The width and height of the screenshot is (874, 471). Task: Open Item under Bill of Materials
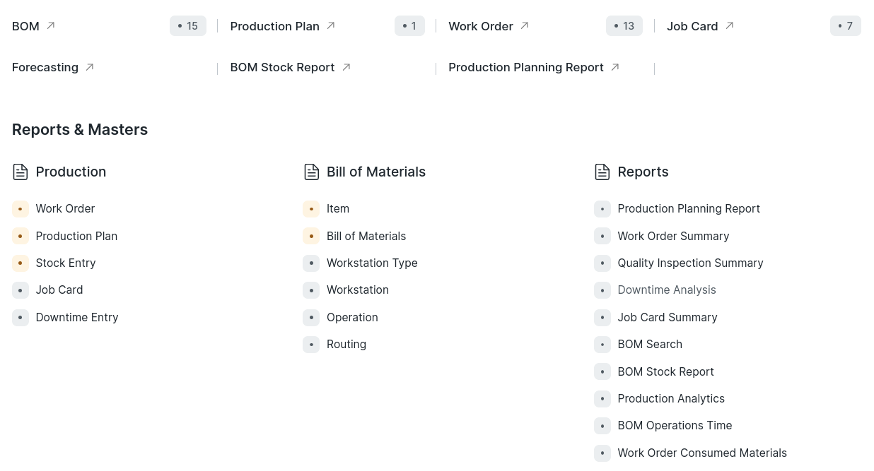(338, 208)
